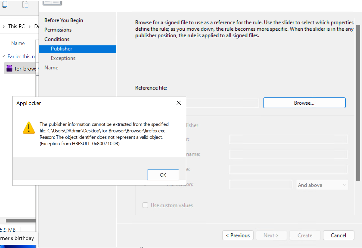The image size is (362, 248).
Task: Dismiss the AppLocker error with OK
Action: tap(163, 175)
